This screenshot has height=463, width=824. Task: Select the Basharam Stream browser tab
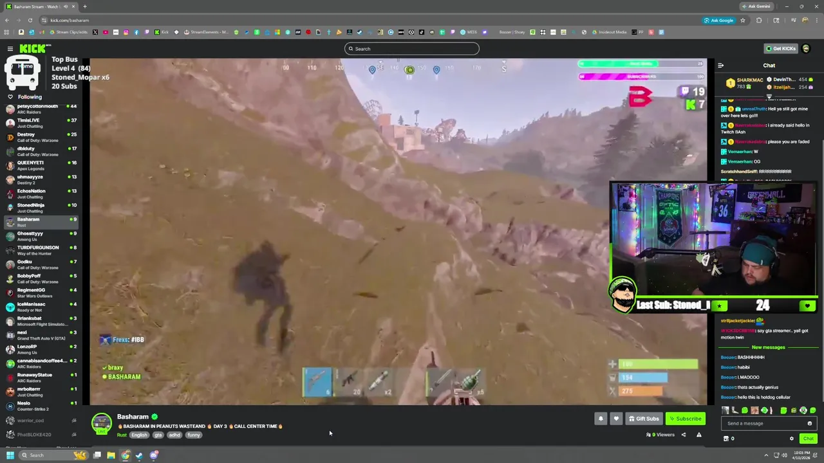(40, 6)
